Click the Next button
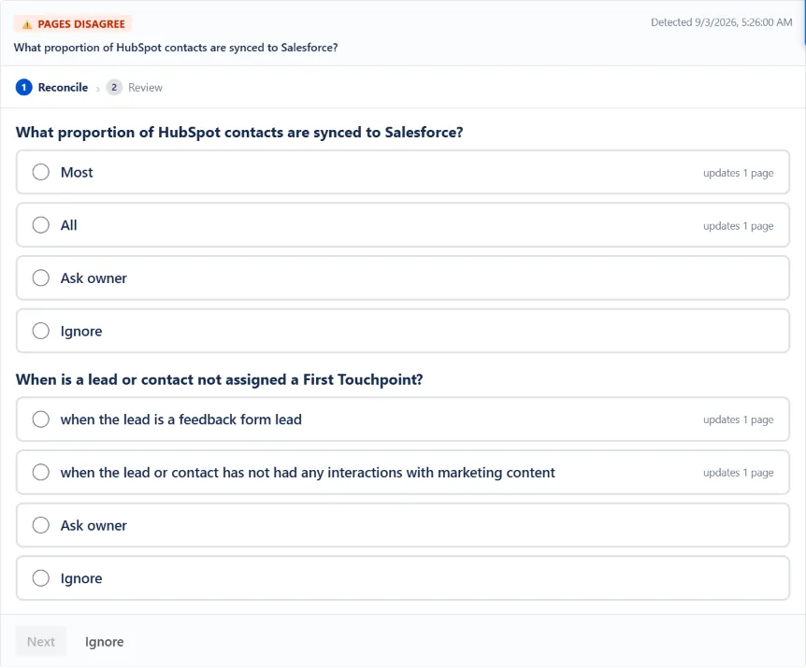 [41, 641]
